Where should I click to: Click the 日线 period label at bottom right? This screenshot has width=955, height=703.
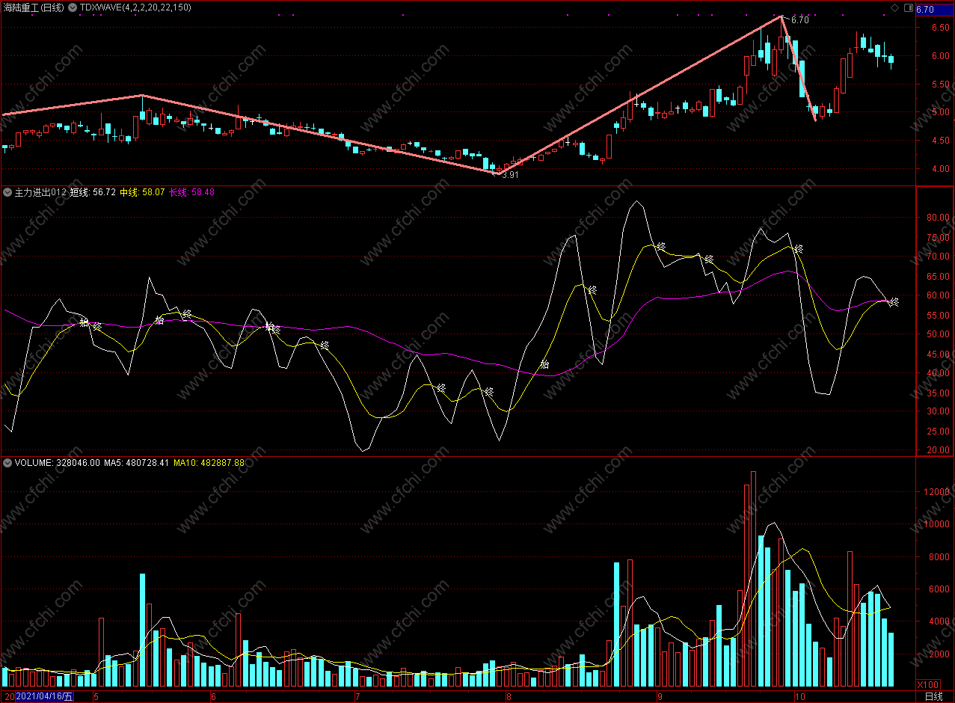[934, 696]
